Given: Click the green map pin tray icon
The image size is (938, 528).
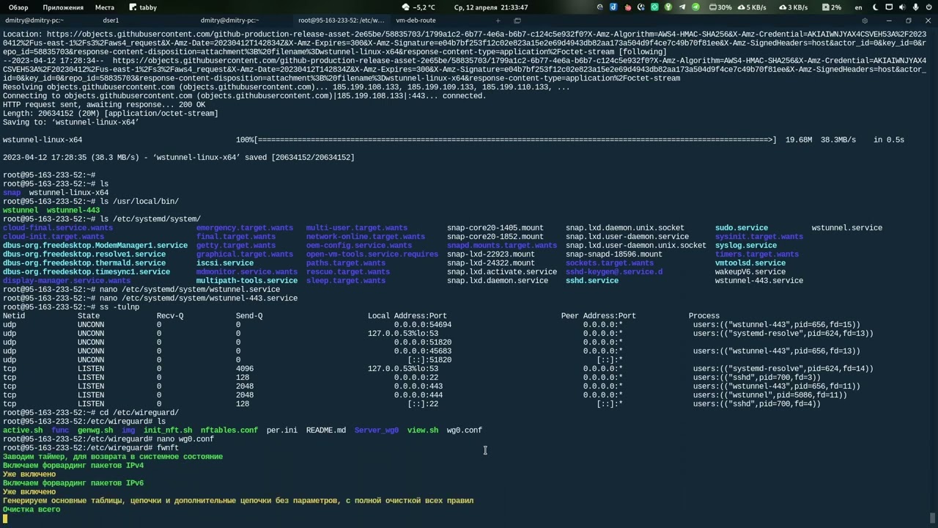Looking at the screenshot, I should [x=668, y=7].
